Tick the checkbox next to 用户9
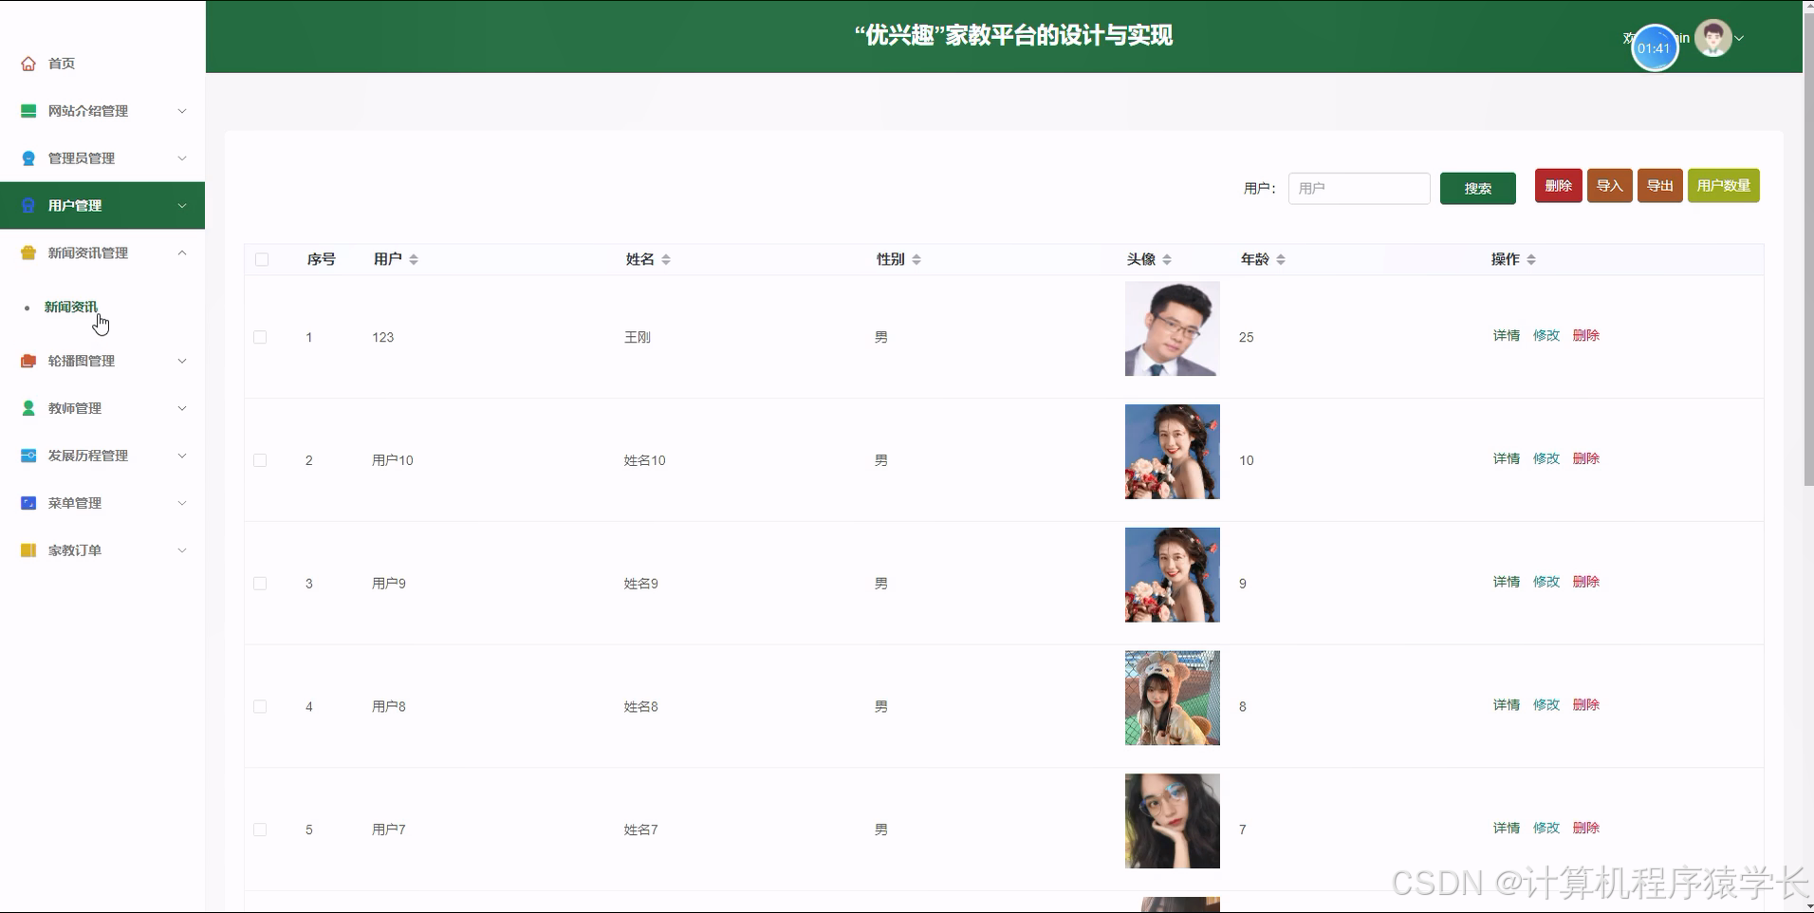 tap(260, 583)
